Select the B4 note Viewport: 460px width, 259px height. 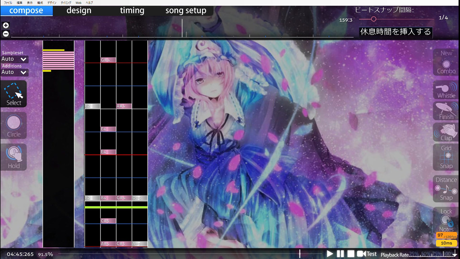(108, 198)
